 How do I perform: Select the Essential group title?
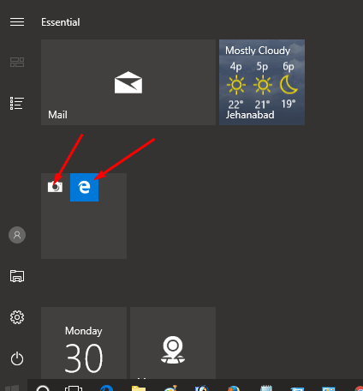tap(61, 22)
